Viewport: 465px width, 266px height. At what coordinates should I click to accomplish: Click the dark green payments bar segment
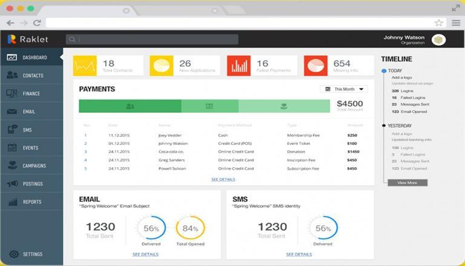pyautogui.click(x=130, y=106)
